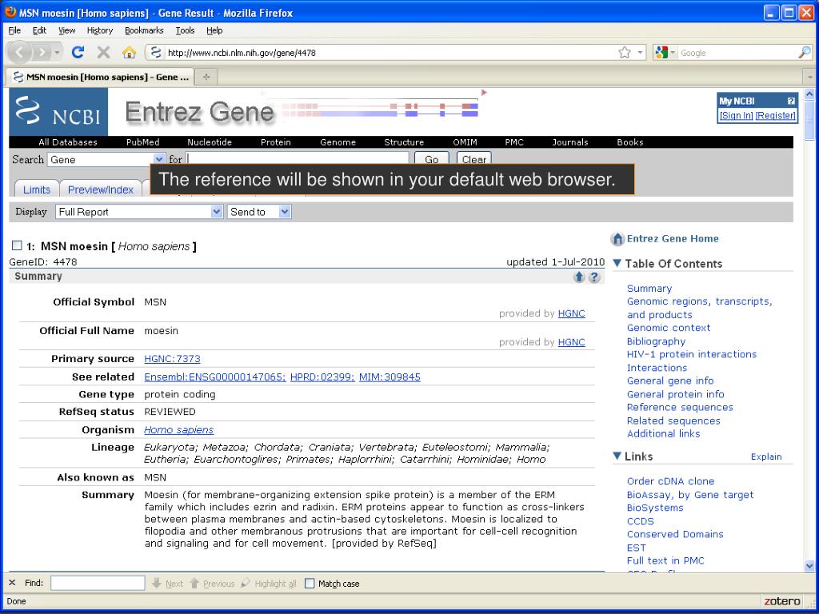Viewport: 819px width, 614px height.
Task: Open the My NCBI help question mark
Action: click(791, 102)
